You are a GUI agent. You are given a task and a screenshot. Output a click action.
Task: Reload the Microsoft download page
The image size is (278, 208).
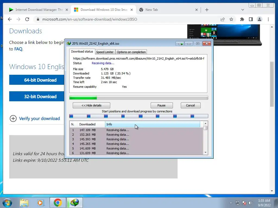(x=27, y=19)
